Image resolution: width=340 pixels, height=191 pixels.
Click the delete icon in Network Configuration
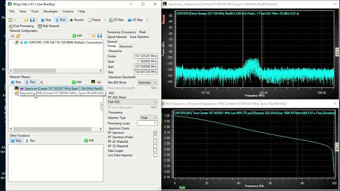pyautogui.click(x=12, y=36)
